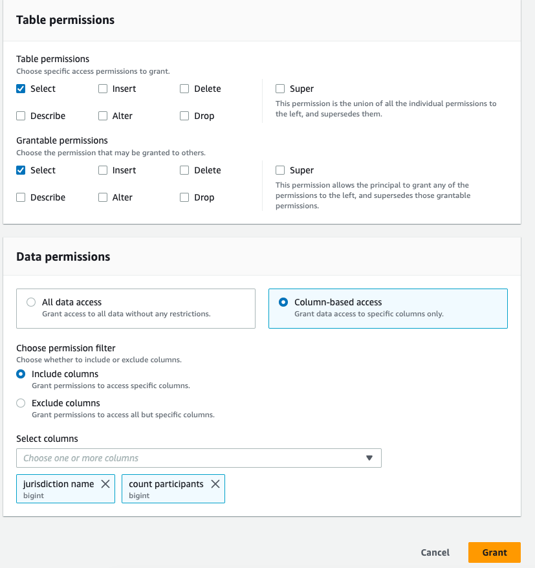
Task: Enable Super grantable permission checkbox
Action: [x=280, y=170]
